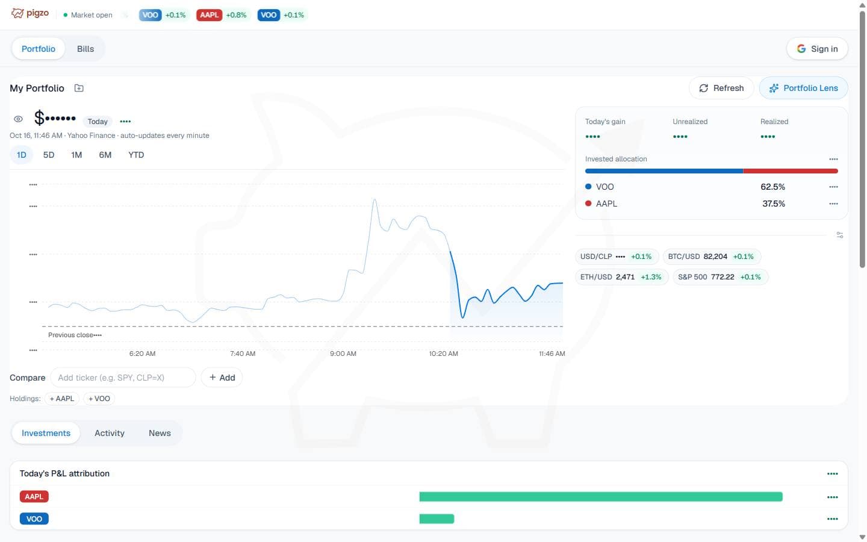Image resolution: width=867 pixels, height=542 pixels.
Task: Click the pigzo piggy logo icon
Action: point(17,13)
